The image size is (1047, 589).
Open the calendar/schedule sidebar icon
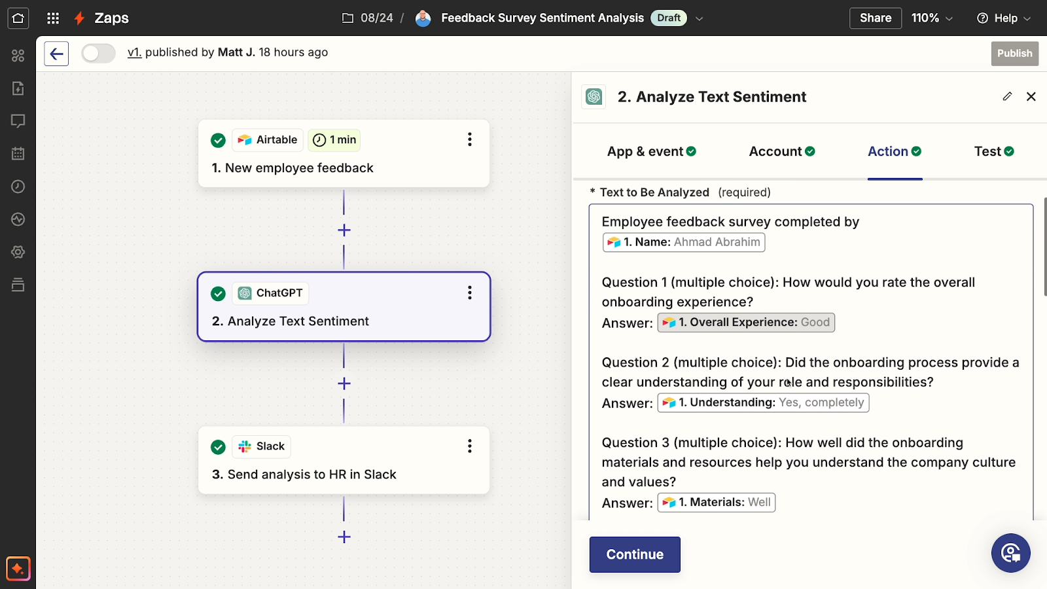18,154
